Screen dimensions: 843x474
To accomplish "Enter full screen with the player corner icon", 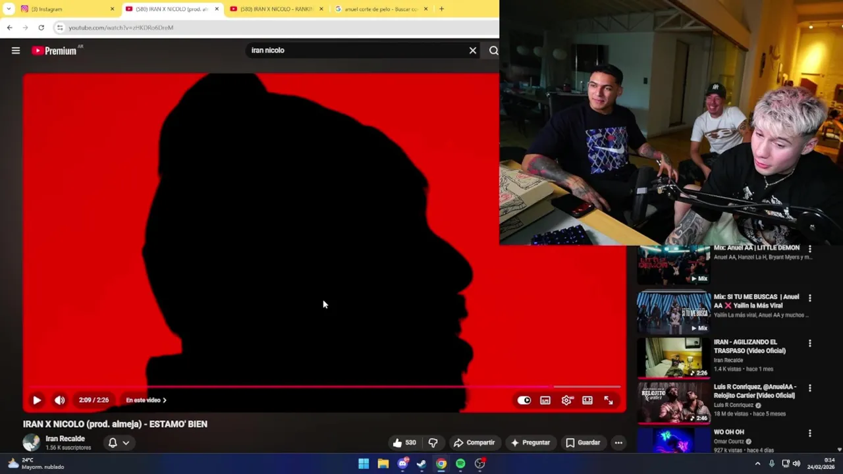I will [609, 400].
